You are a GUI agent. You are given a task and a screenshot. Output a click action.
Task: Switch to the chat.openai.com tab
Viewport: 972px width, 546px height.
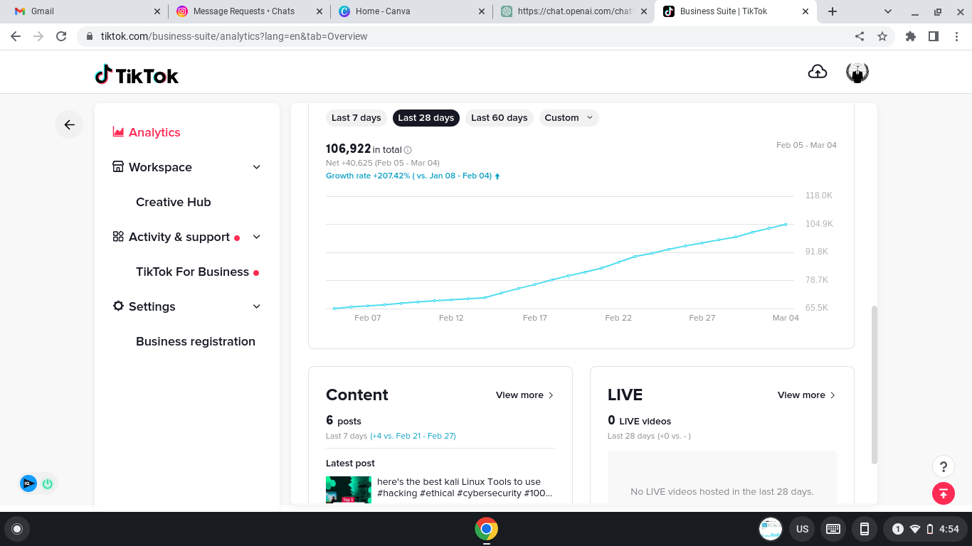click(574, 11)
